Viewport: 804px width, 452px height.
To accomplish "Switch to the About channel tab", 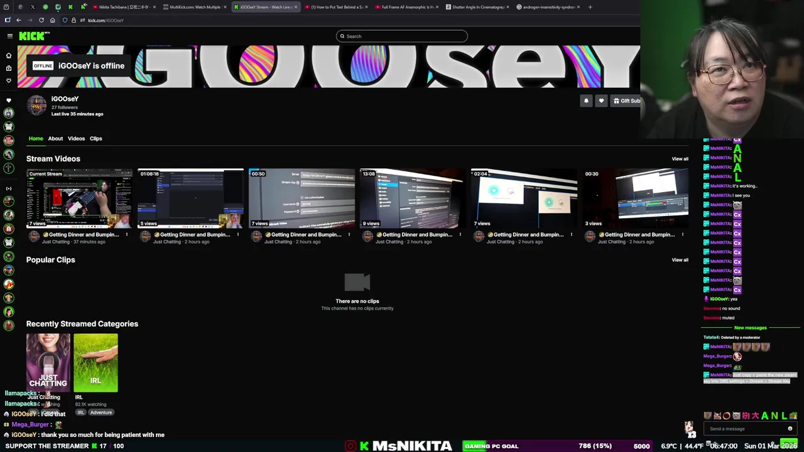I will 55,138.
